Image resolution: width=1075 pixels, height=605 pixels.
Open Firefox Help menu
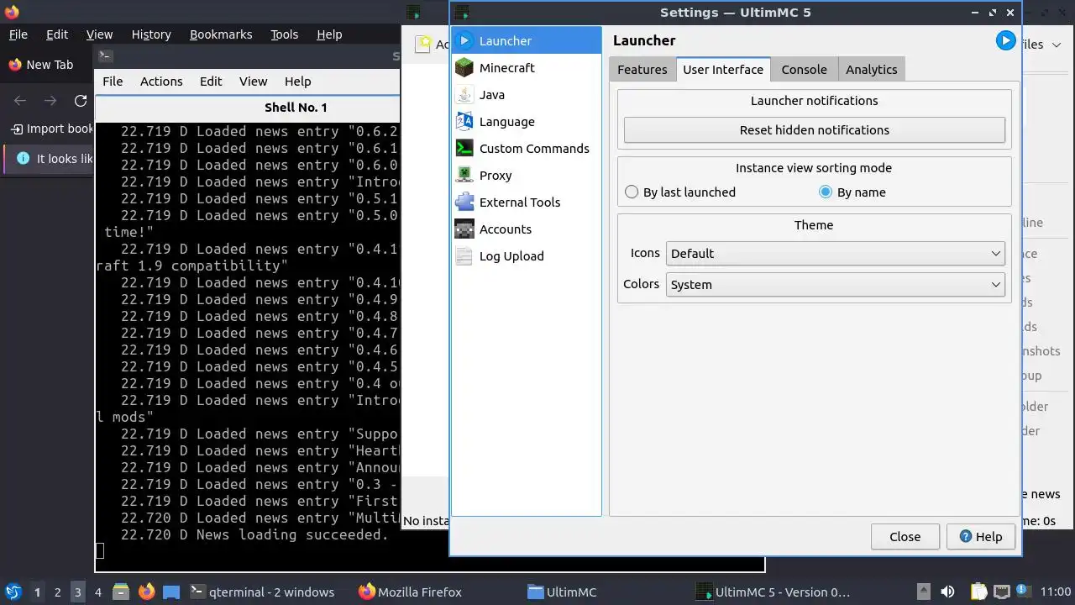tap(329, 34)
